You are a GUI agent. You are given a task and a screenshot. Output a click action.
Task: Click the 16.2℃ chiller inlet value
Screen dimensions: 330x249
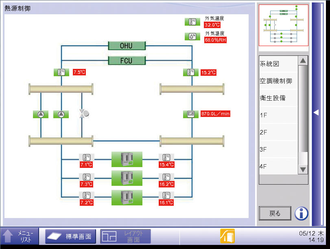(166, 184)
